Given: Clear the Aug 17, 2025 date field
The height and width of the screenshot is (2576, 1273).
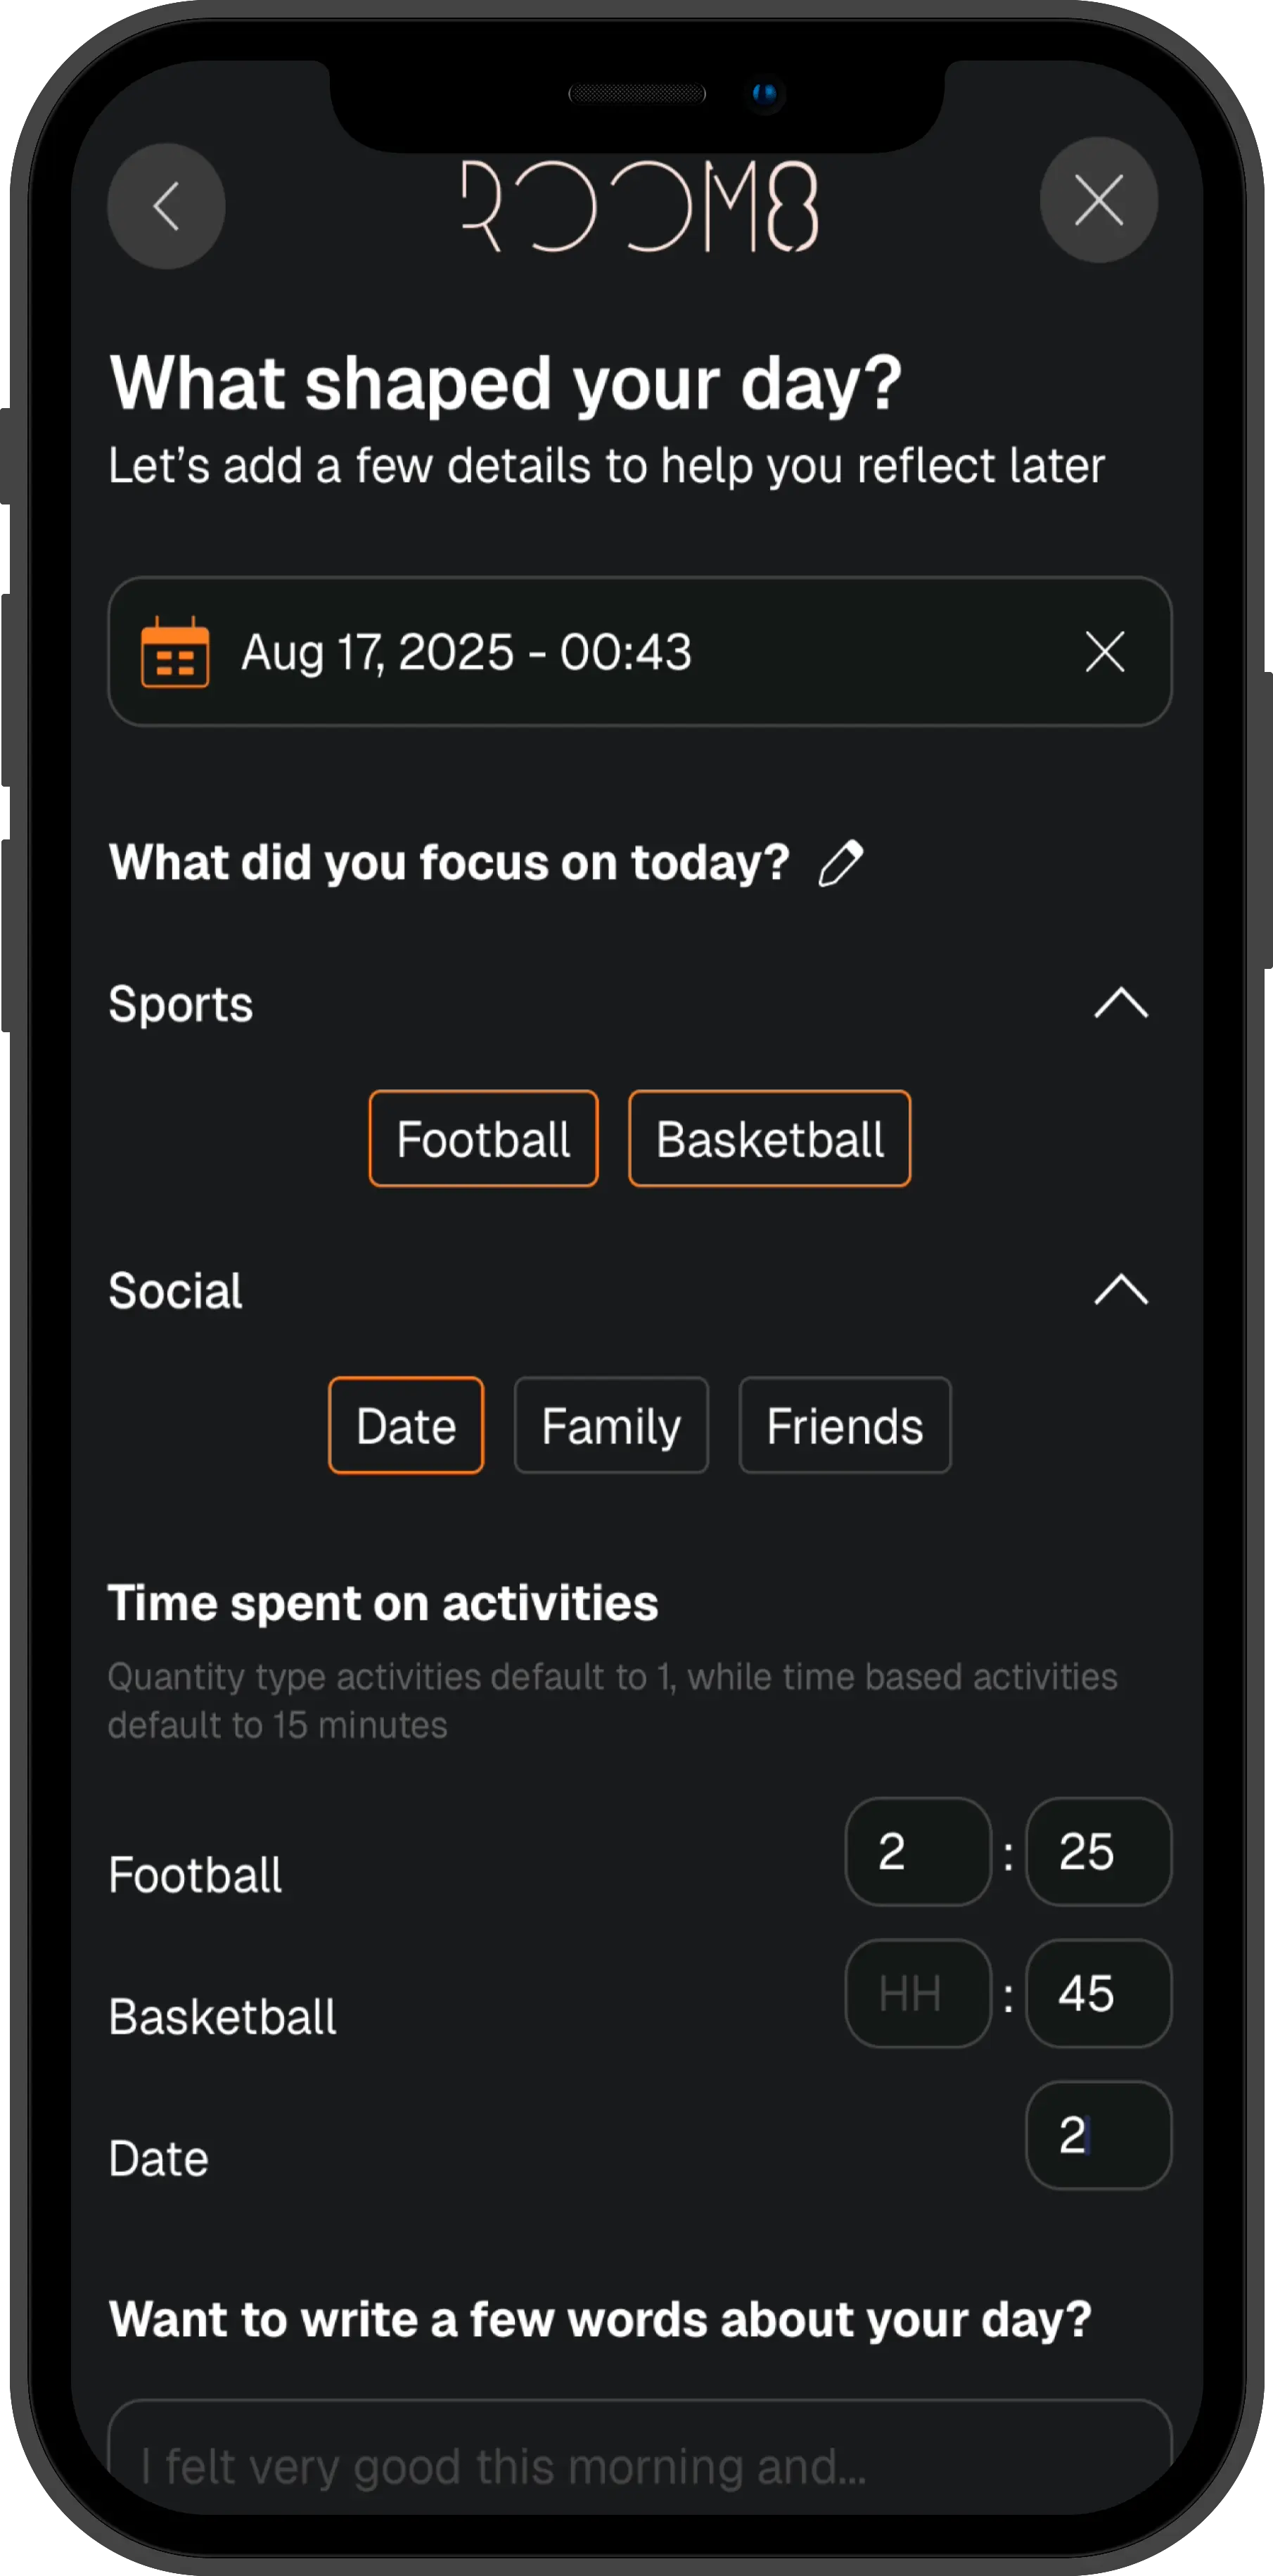Looking at the screenshot, I should 1104,652.
